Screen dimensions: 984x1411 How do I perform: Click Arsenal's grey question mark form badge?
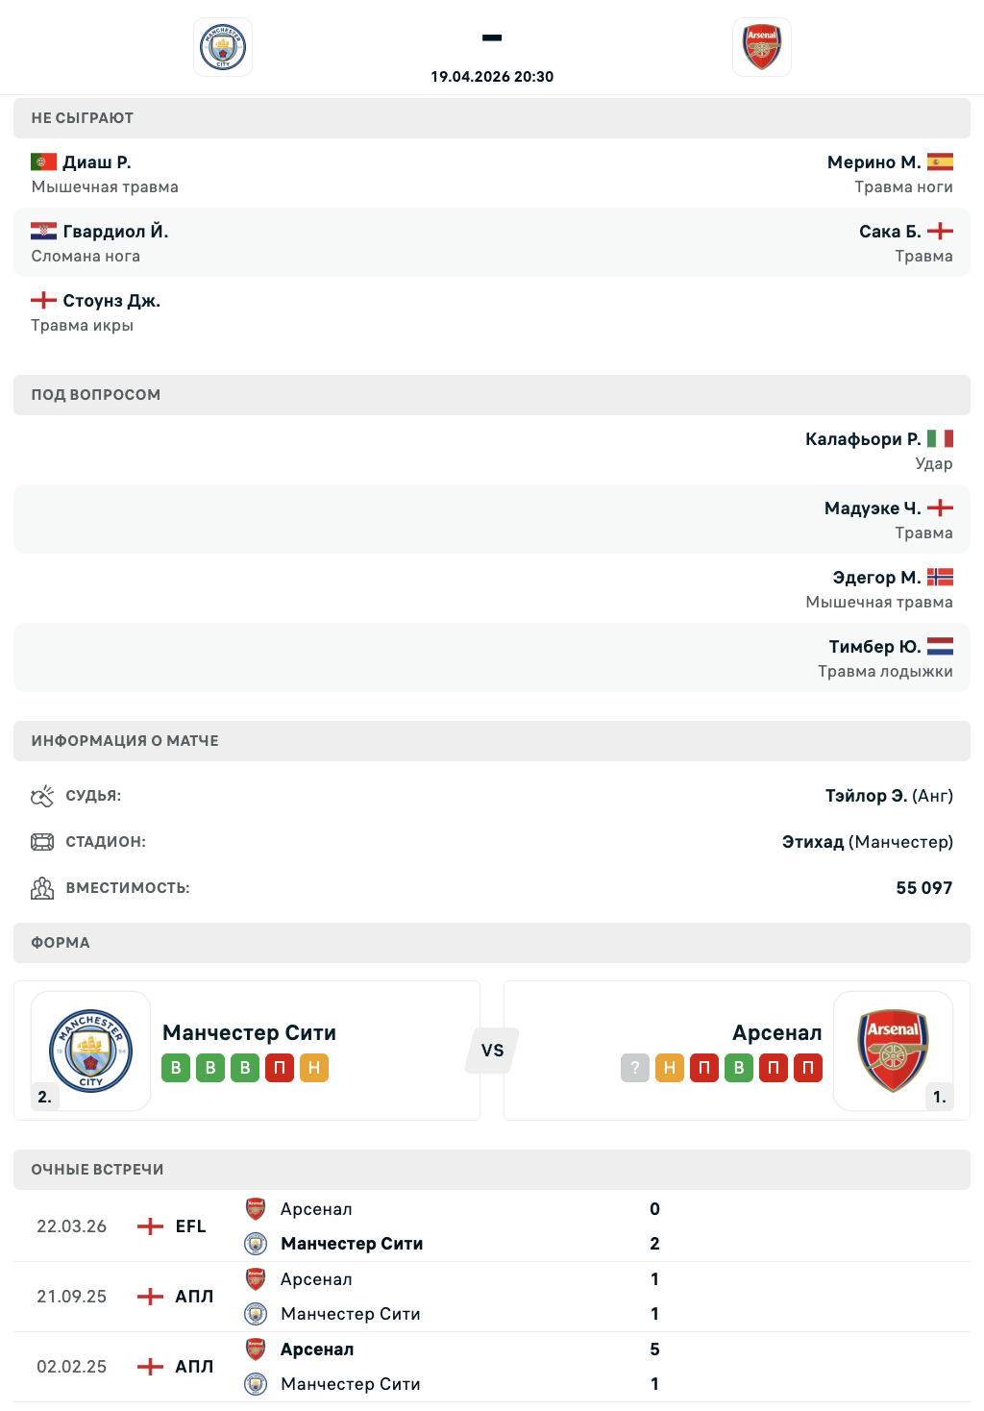coord(635,1068)
